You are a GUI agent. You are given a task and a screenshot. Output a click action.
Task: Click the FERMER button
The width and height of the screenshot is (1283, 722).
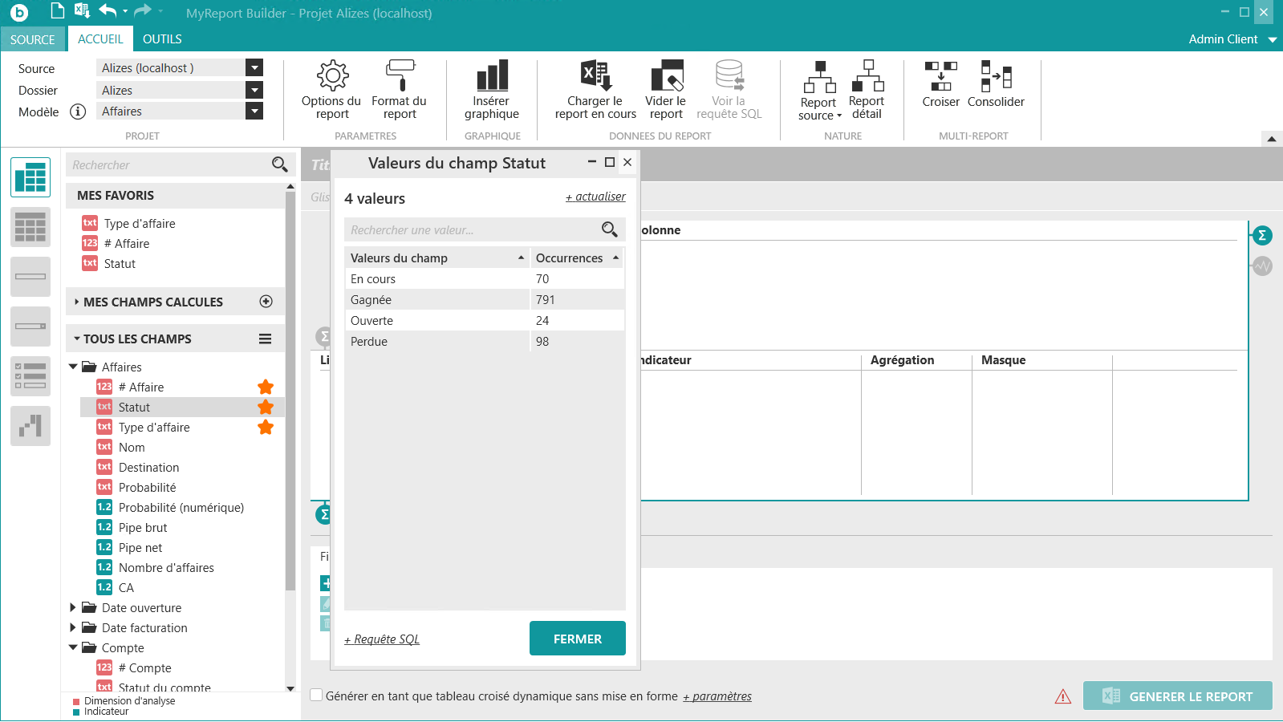(x=577, y=639)
